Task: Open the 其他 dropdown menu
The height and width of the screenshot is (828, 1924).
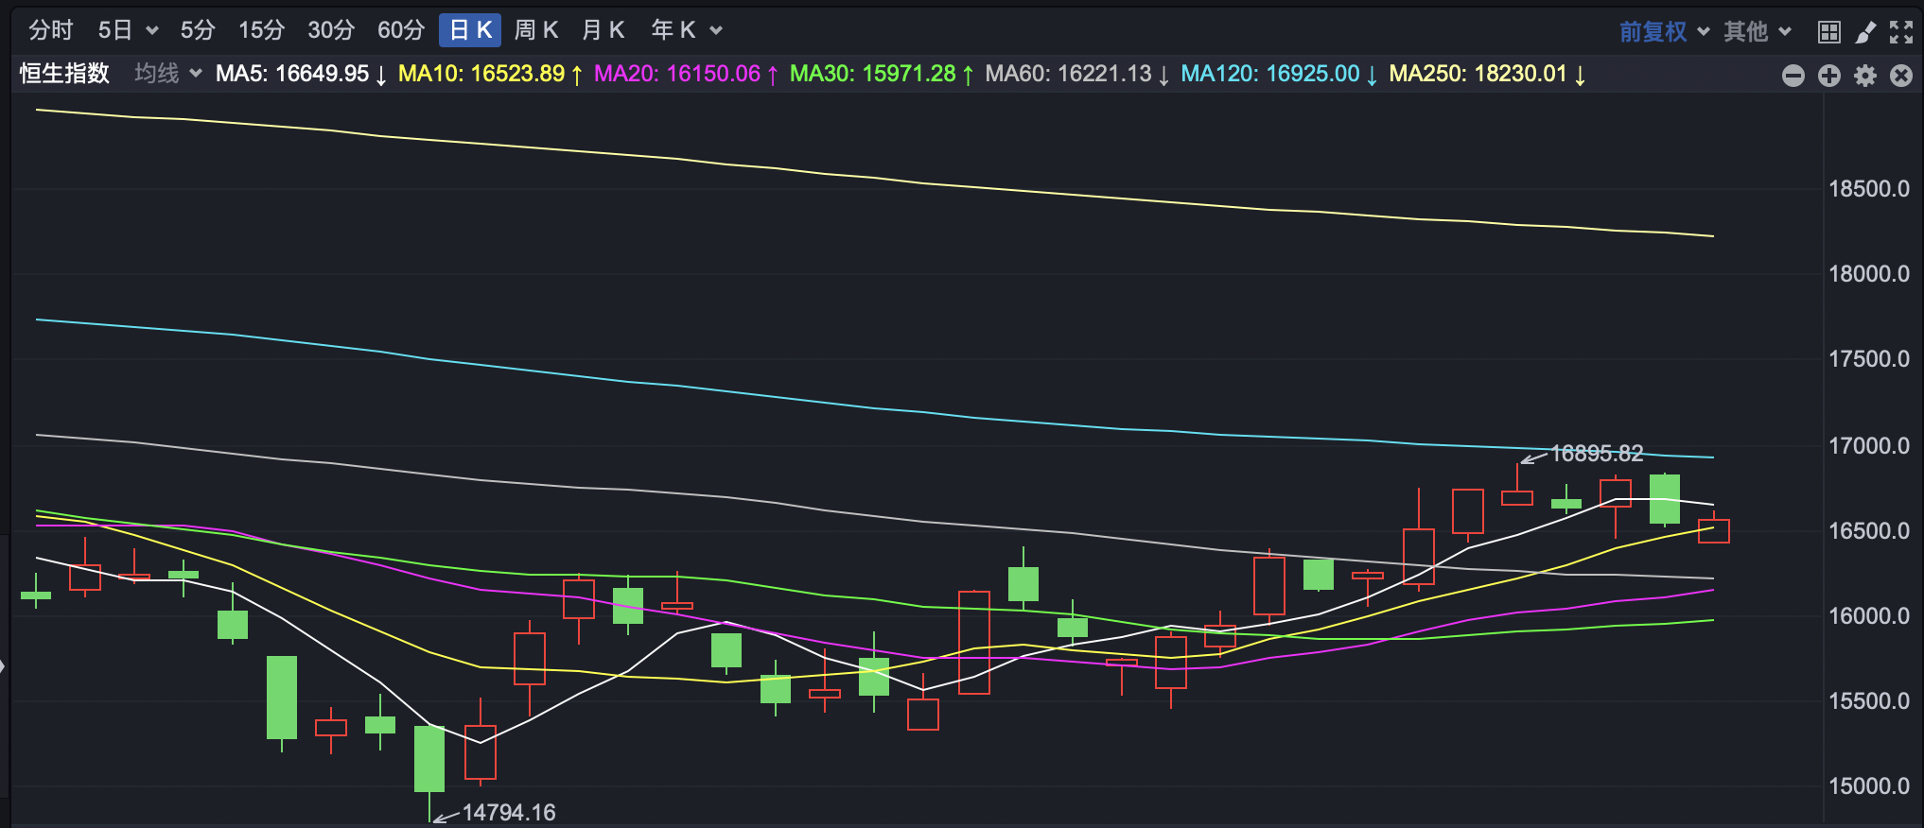Action: click(x=1757, y=32)
